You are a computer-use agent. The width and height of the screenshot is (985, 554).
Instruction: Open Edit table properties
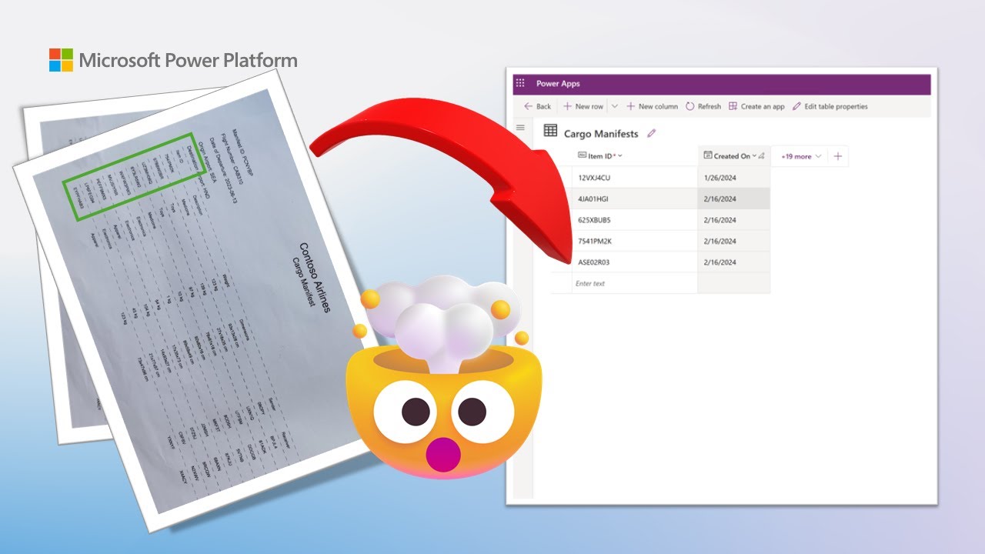point(830,106)
